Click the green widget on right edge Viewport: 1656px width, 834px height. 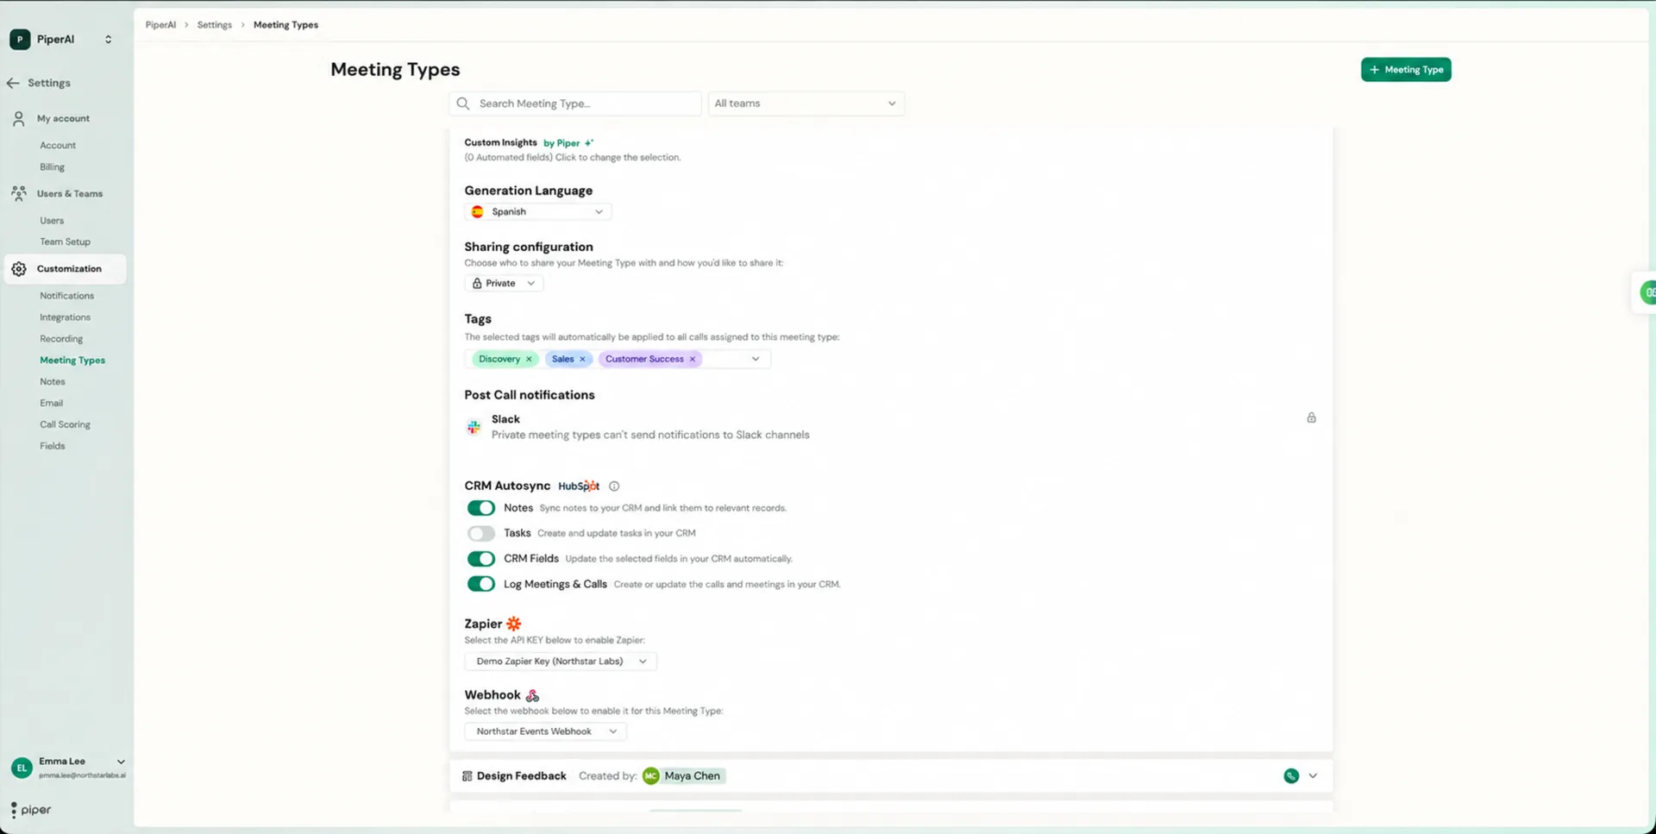pyautogui.click(x=1647, y=292)
